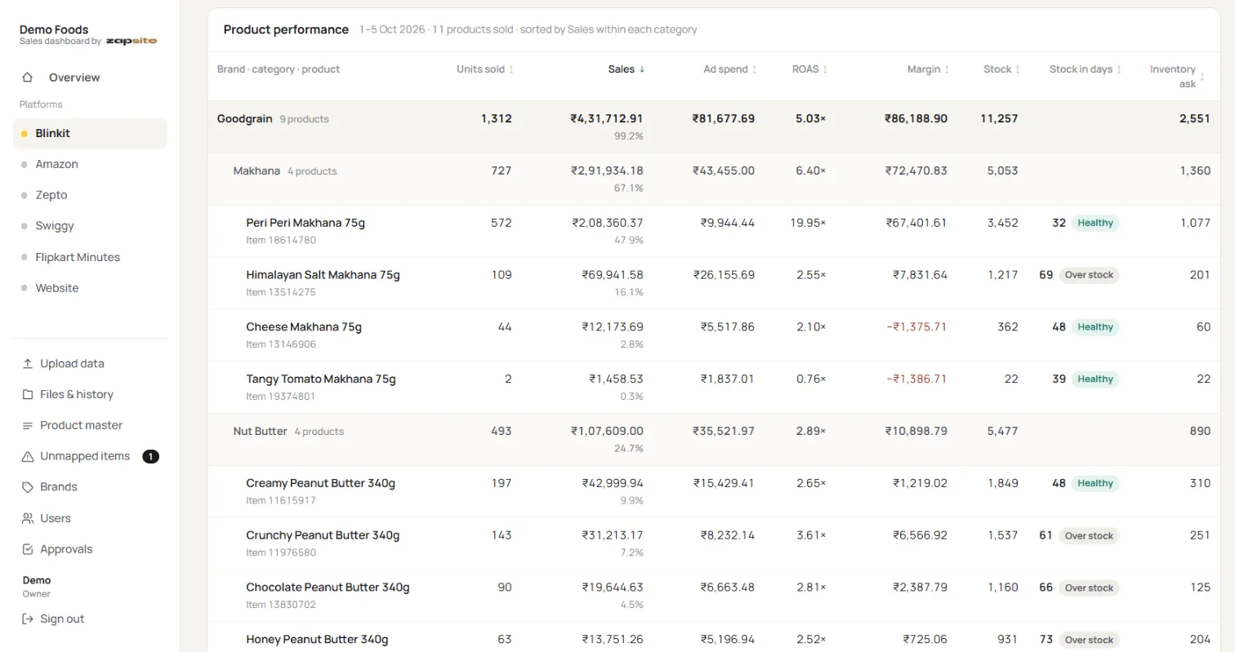Click the Brands tag icon
The width and height of the screenshot is (1235, 652).
click(28, 487)
